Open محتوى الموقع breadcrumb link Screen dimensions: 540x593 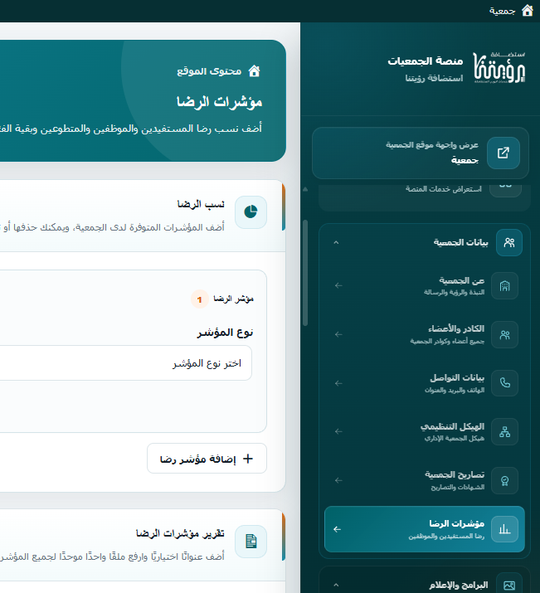click(209, 71)
